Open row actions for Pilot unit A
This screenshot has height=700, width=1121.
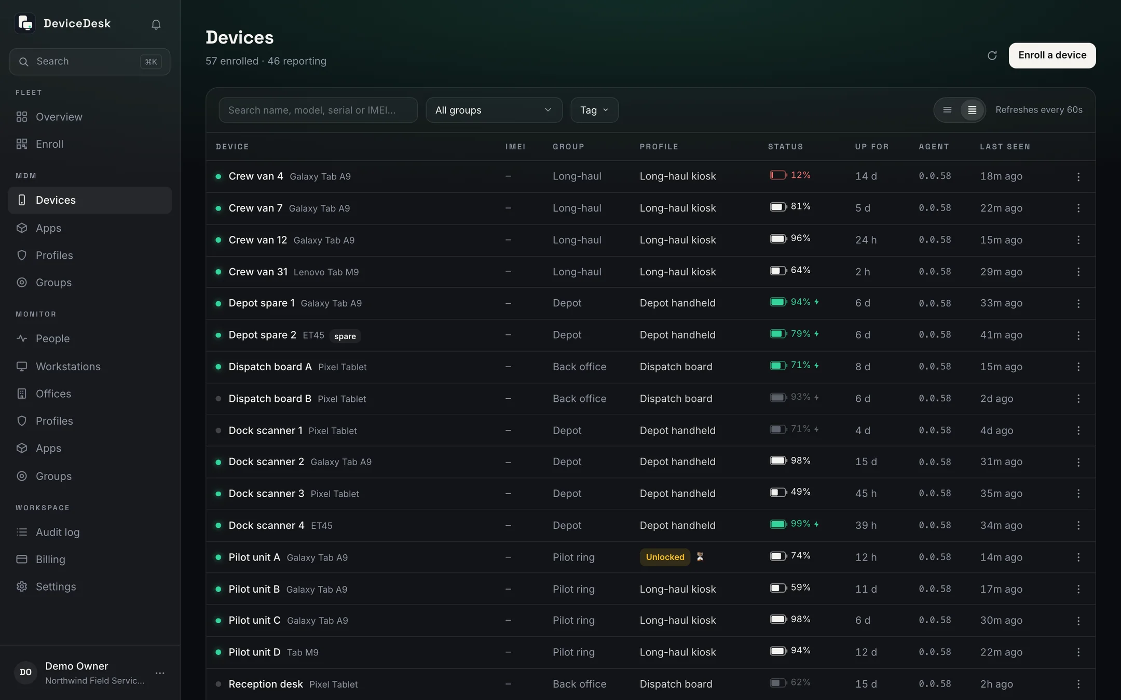(1078, 557)
